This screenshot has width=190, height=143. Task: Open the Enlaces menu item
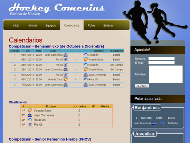[x=108, y=25]
